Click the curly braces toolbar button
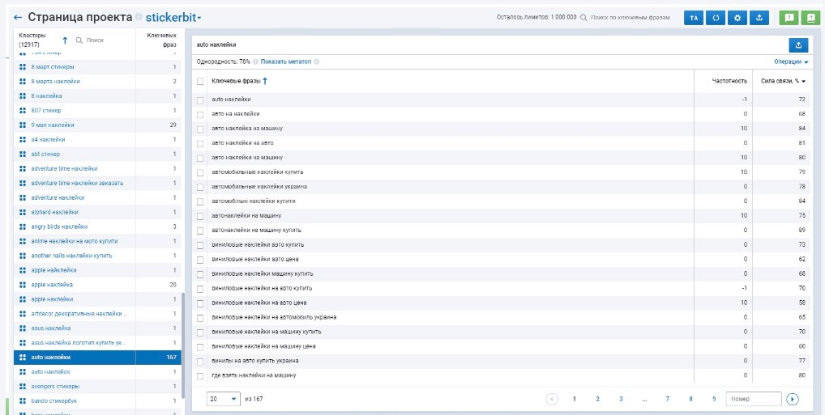Image resolution: width=825 pixels, height=415 pixels. click(x=716, y=18)
